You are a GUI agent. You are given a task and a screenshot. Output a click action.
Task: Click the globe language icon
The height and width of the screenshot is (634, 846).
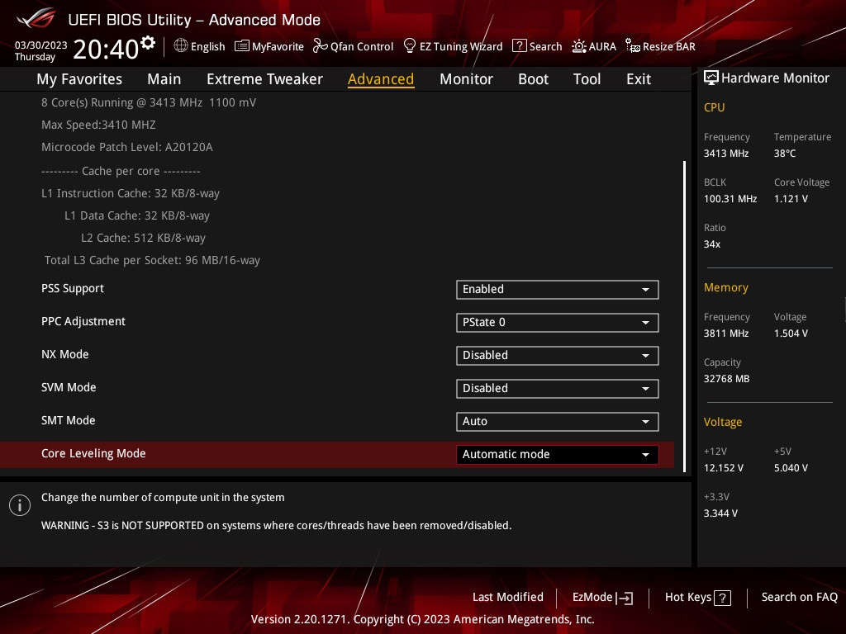[181, 46]
